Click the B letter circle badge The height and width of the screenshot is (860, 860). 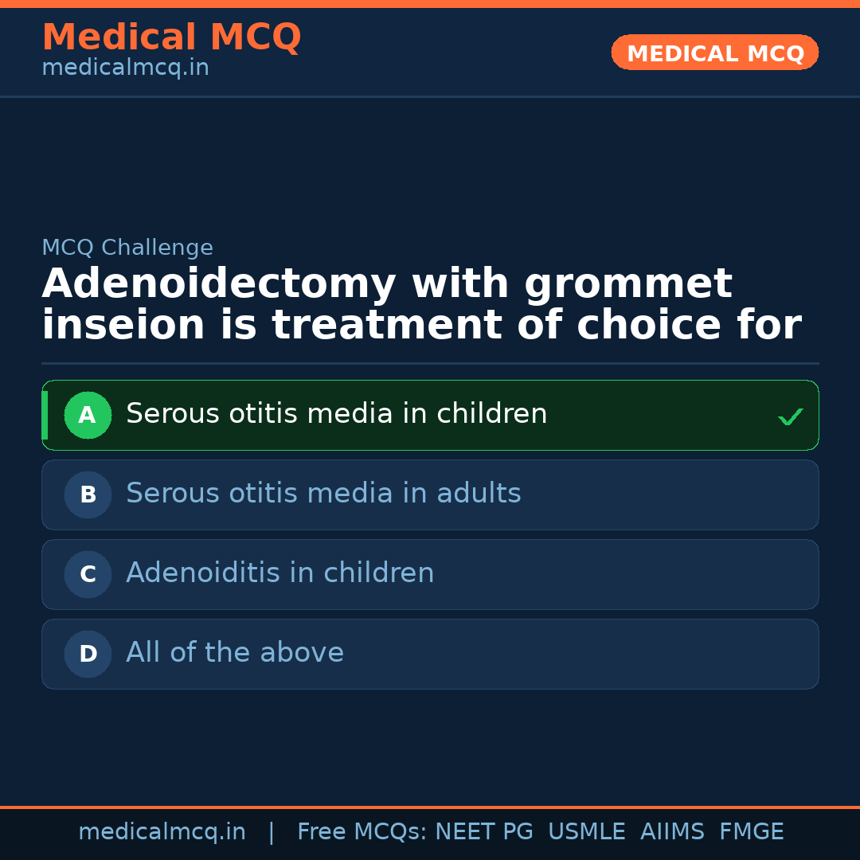click(x=88, y=494)
